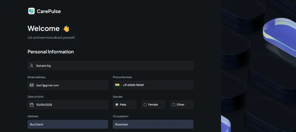Click the CarePulse logo icon
296x132 pixels.
31,11
